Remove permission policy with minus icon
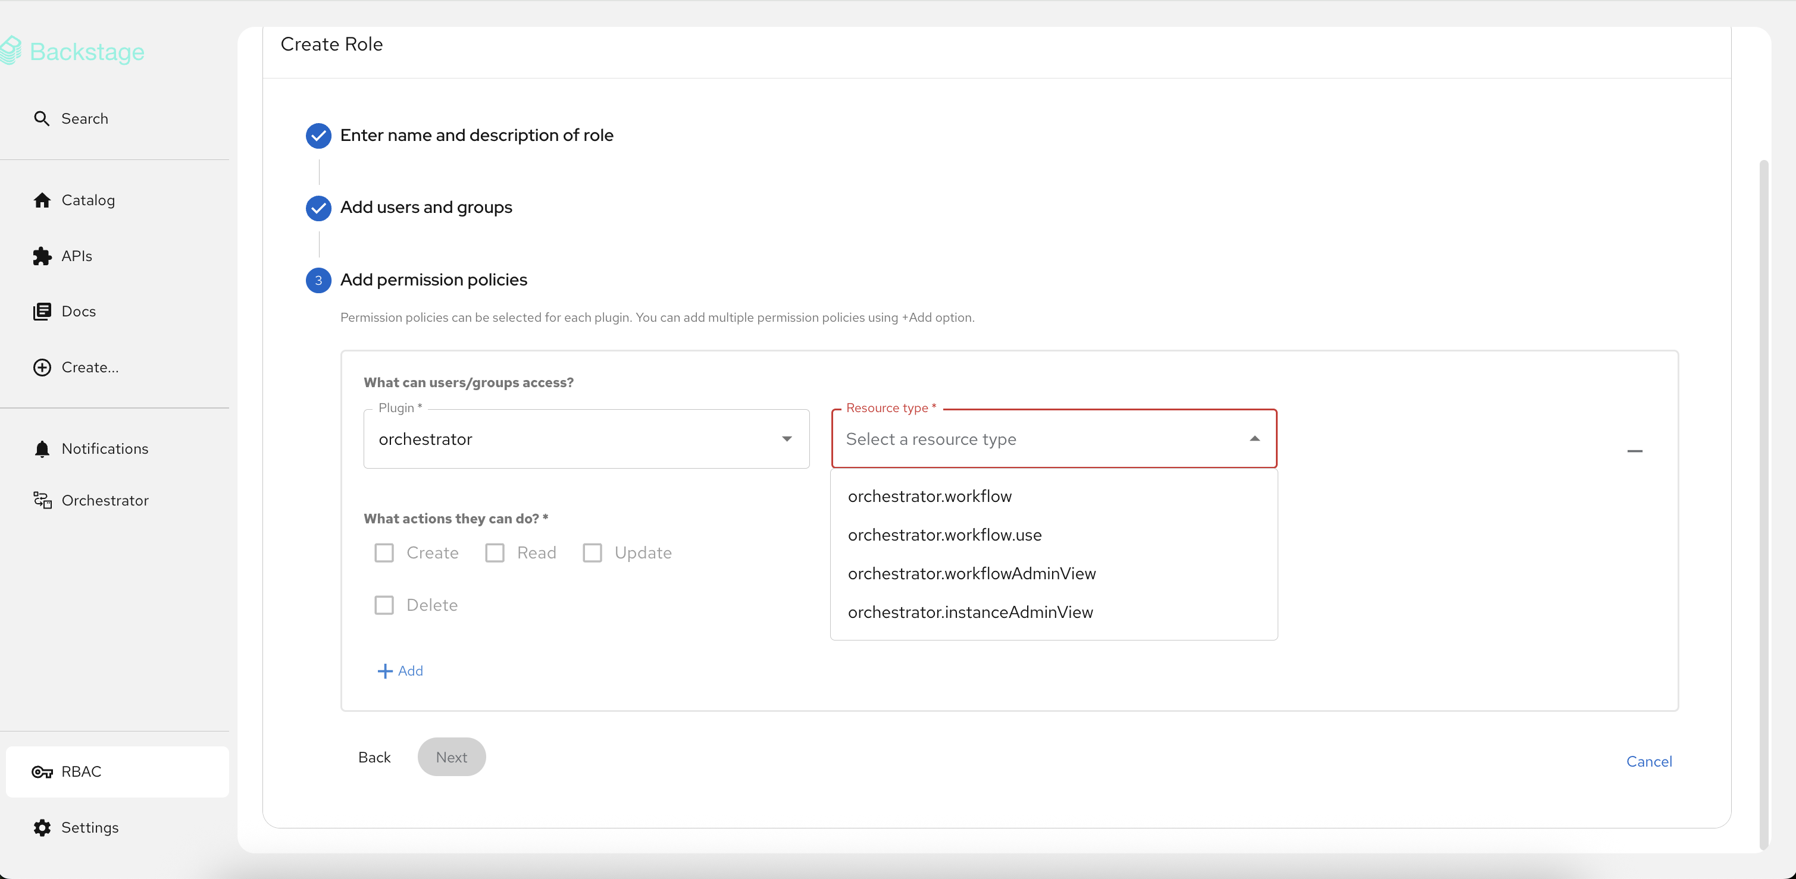The image size is (1796, 879). 1634,451
